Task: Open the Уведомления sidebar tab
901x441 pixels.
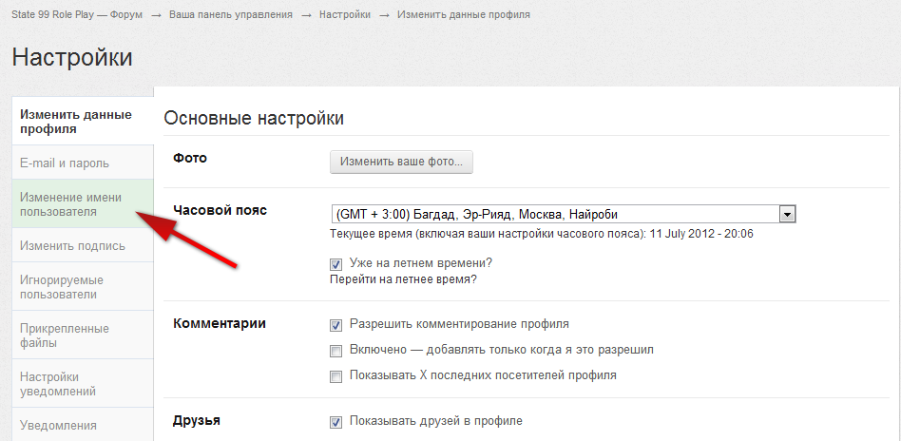Action: [x=83, y=425]
